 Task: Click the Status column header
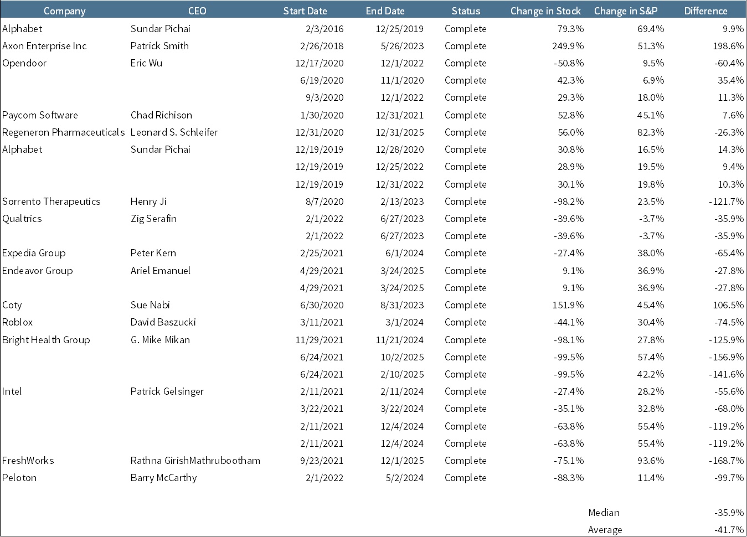(466, 11)
